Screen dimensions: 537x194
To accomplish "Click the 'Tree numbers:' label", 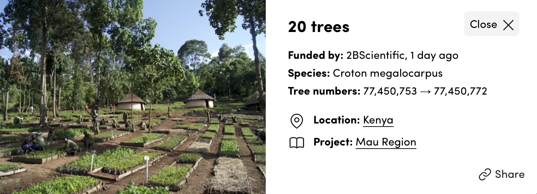I will click(x=324, y=91).
